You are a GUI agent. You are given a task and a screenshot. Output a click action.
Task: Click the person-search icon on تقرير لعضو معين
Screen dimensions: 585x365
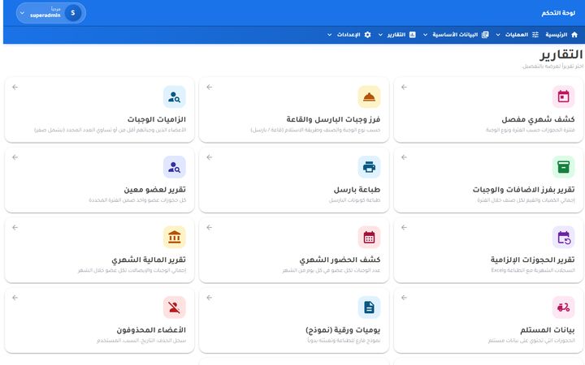(174, 167)
